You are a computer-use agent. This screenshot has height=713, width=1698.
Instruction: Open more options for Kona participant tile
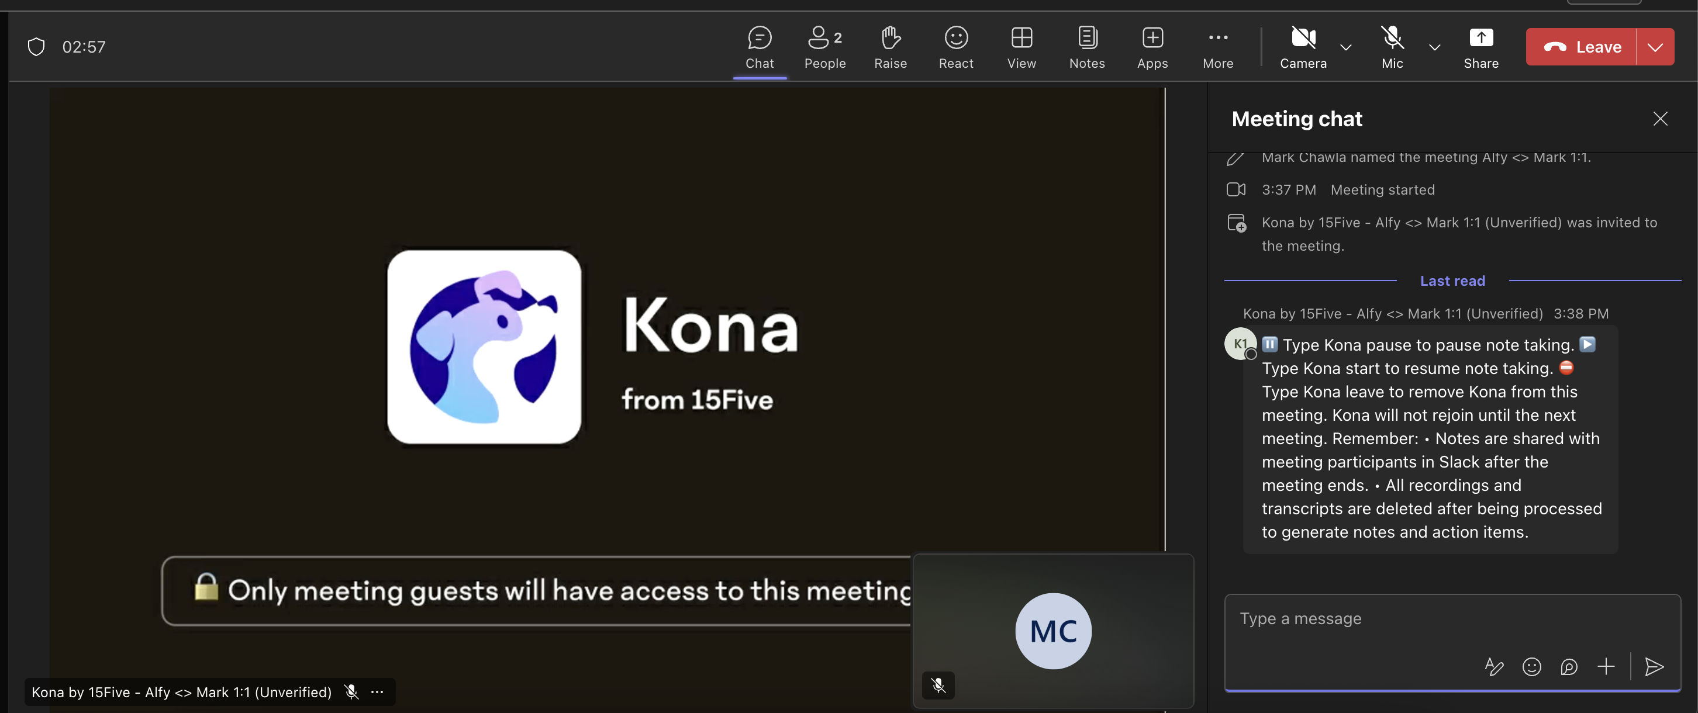[378, 692]
